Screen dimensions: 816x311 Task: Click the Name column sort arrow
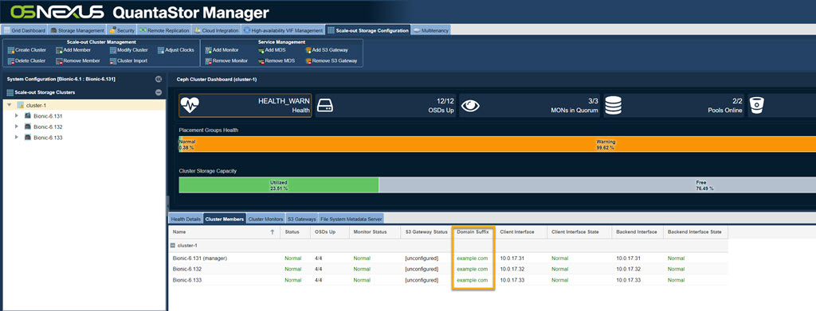(273, 232)
